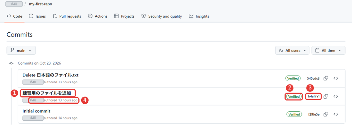Click the Commits heading text

[20, 35]
